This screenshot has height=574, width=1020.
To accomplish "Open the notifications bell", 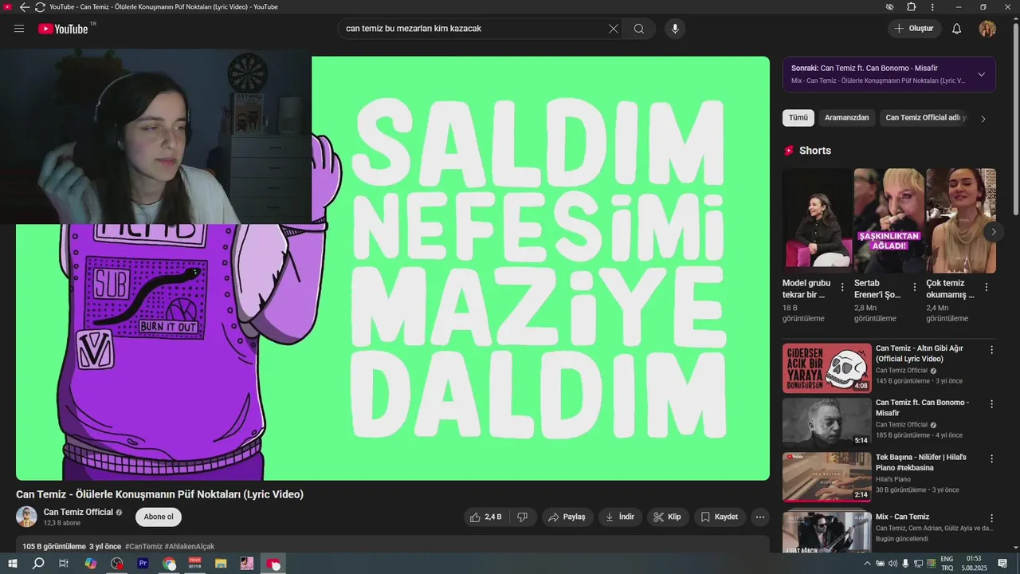I will coord(957,29).
